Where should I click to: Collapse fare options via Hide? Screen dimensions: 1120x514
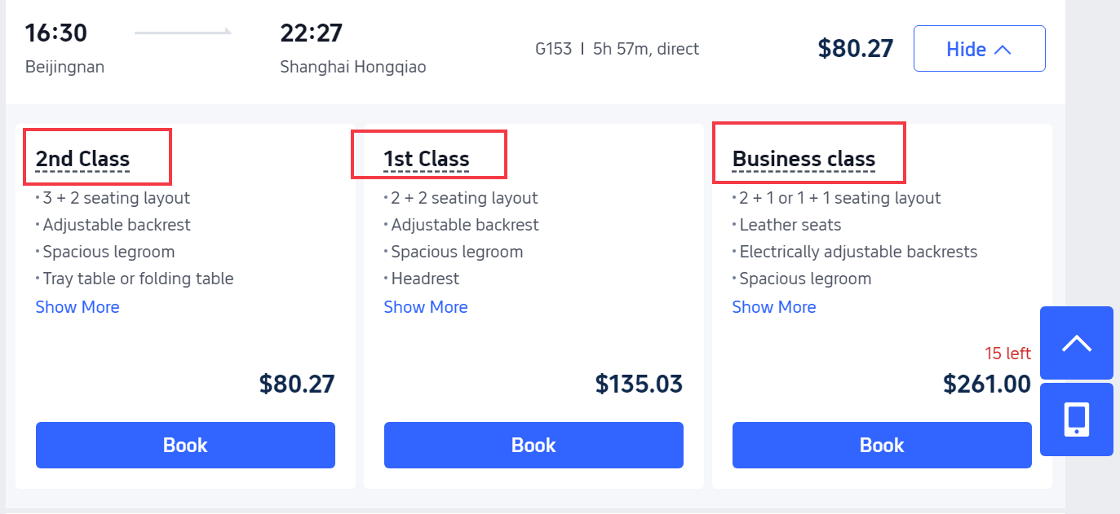click(979, 48)
